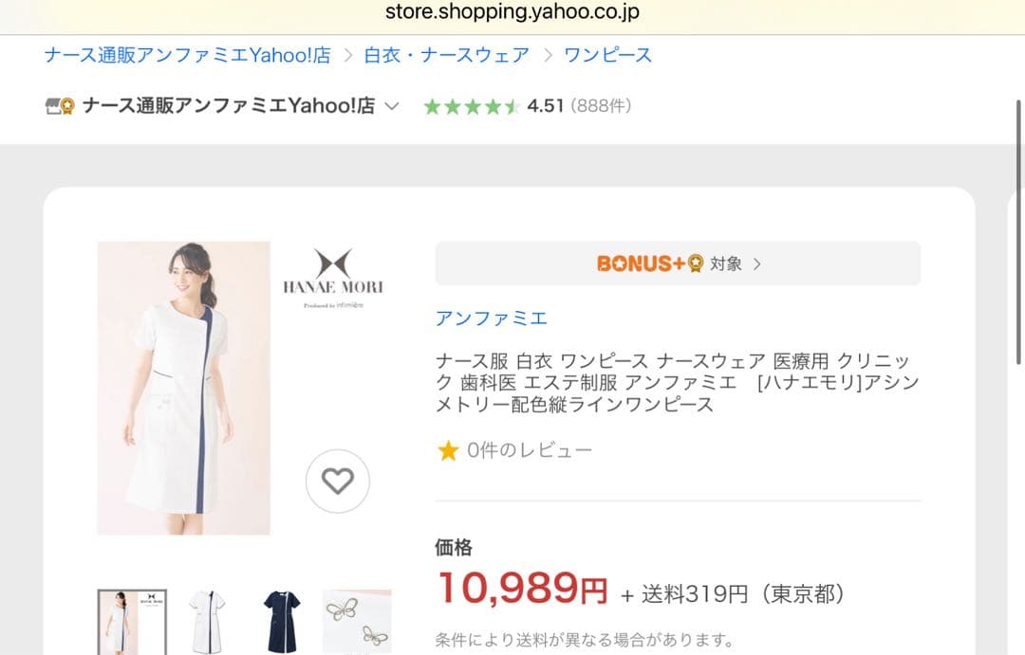Expand the store name dropdown chevron

[392, 106]
